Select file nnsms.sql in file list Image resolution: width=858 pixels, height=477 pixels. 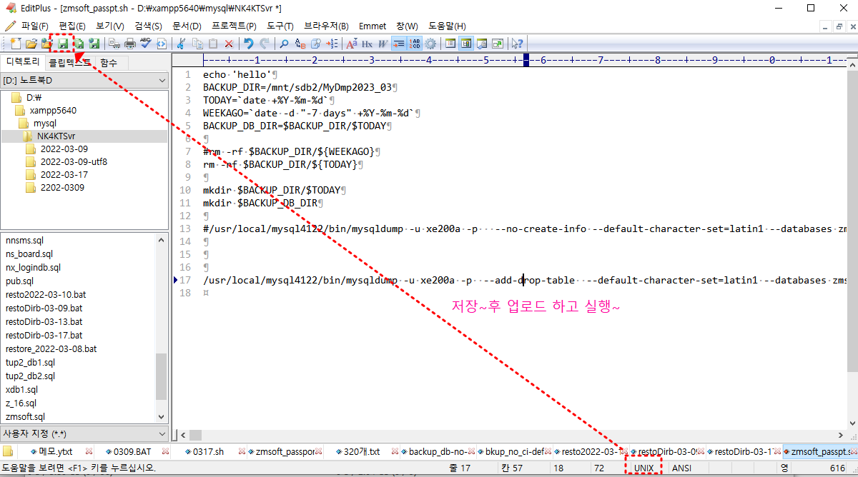coord(24,241)
